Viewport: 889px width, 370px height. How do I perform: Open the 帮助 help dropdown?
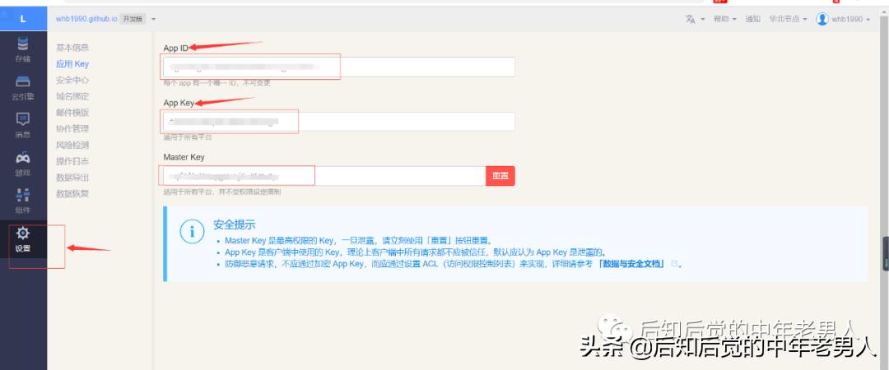pyautogui.click(x=724, y=19)
